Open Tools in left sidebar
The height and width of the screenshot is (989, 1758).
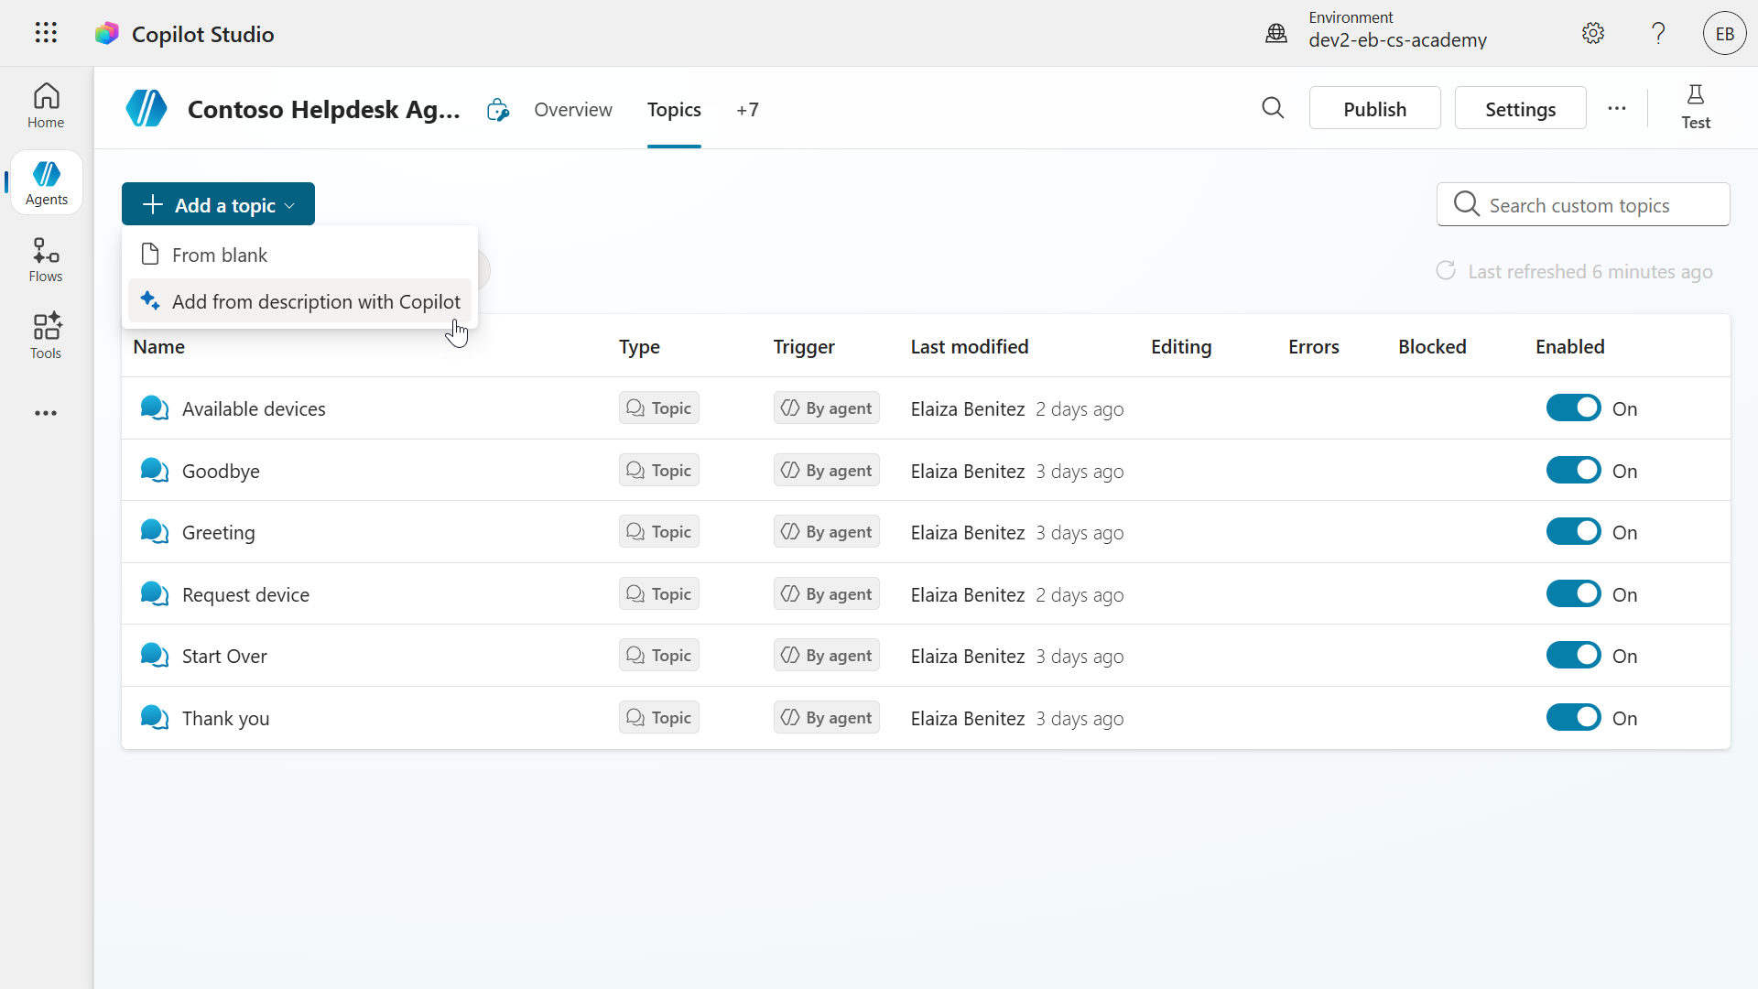(x=46, y=336)
